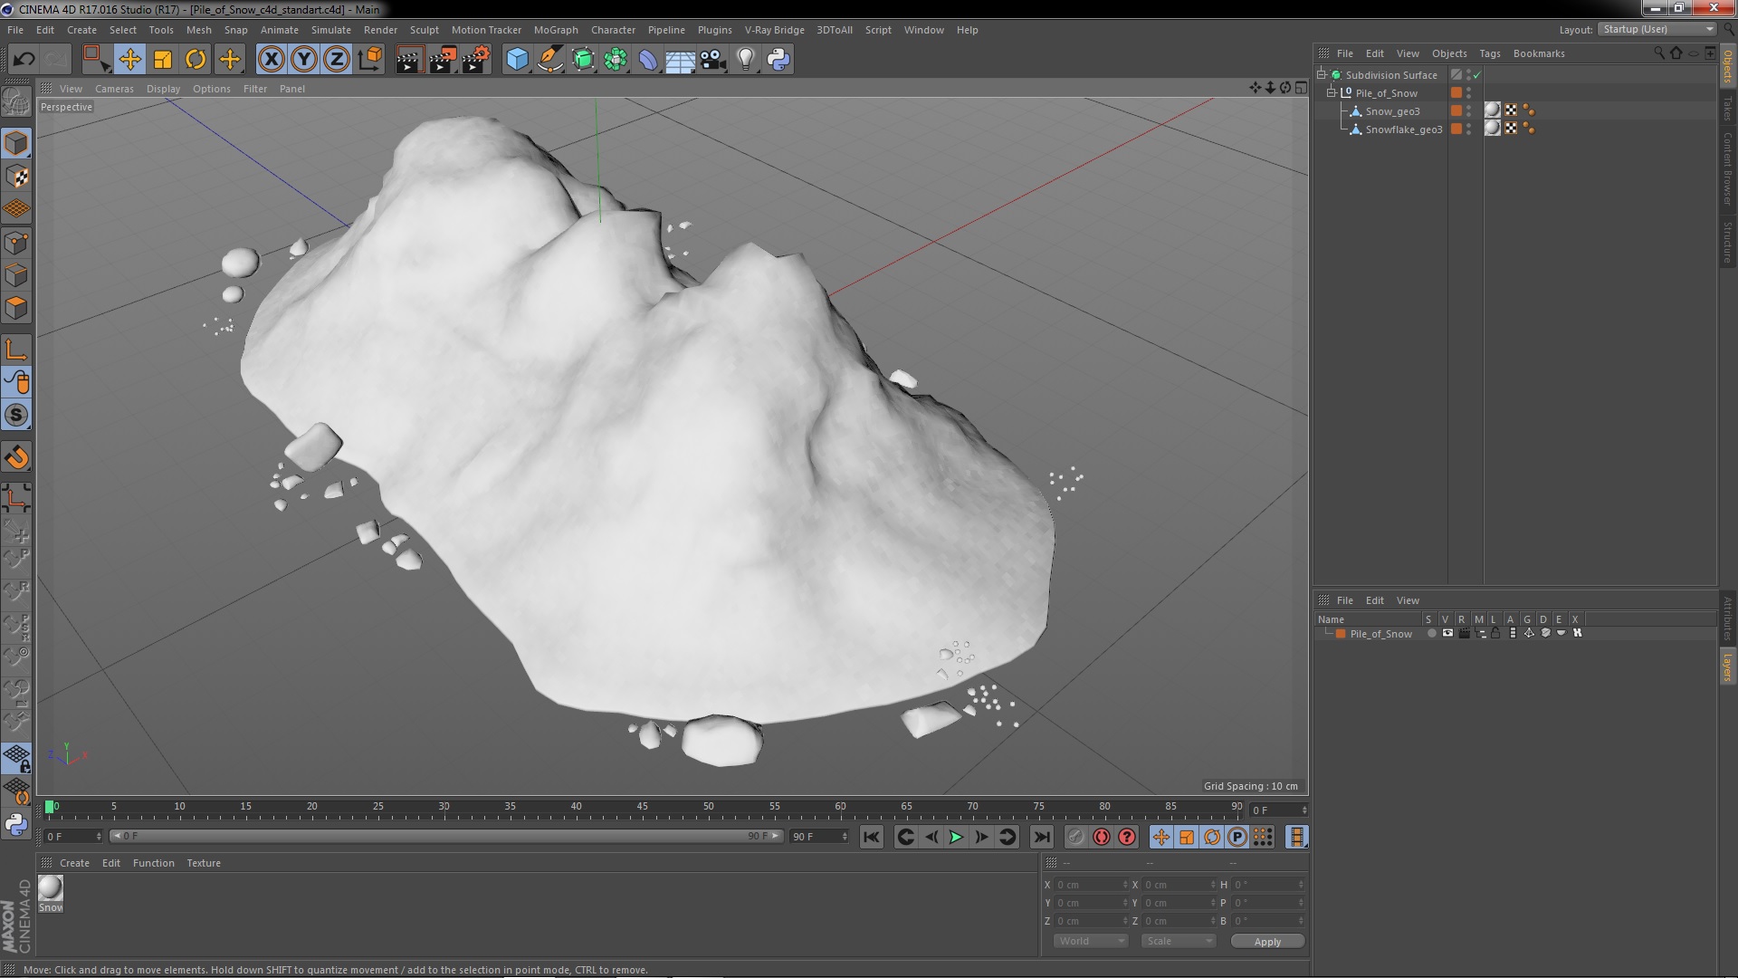The image size is (1738, 978).
Task: Toggle Pile_of_Snow layer view eye
Action: [x=1447, y=634]
